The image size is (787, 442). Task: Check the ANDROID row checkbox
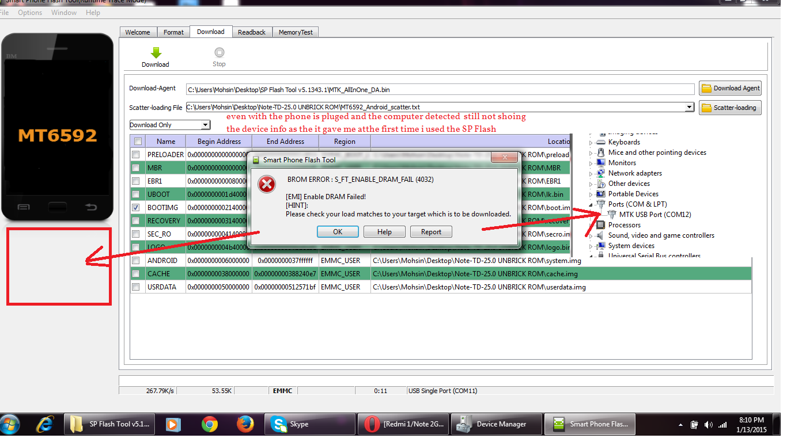[x=135, y=261]
